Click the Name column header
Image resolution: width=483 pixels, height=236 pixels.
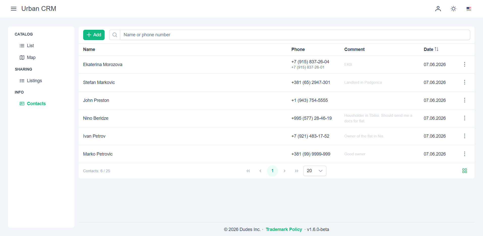tap(89, 49)
